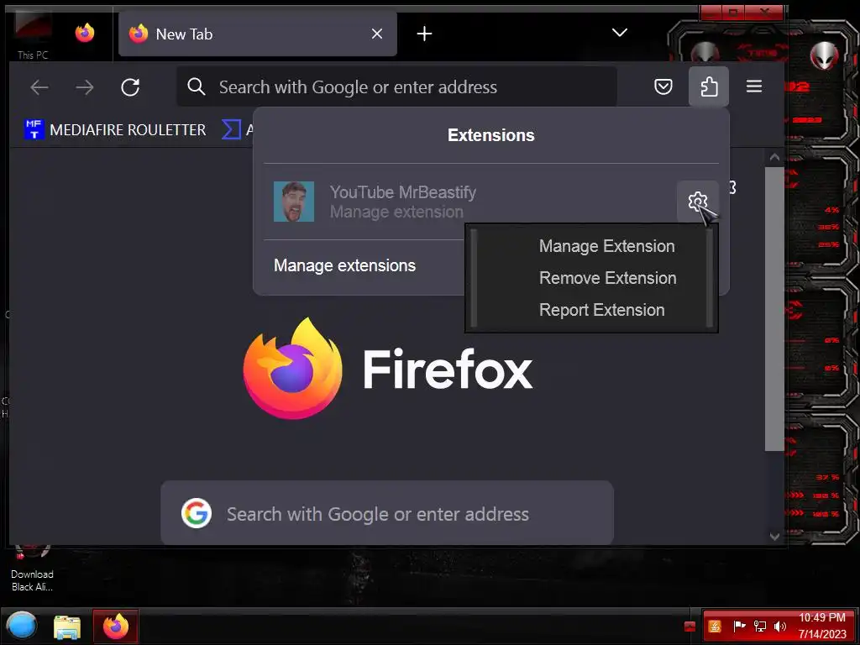Click the network tray icon
This screenshot has width=860, height=645.
[759, 627]
